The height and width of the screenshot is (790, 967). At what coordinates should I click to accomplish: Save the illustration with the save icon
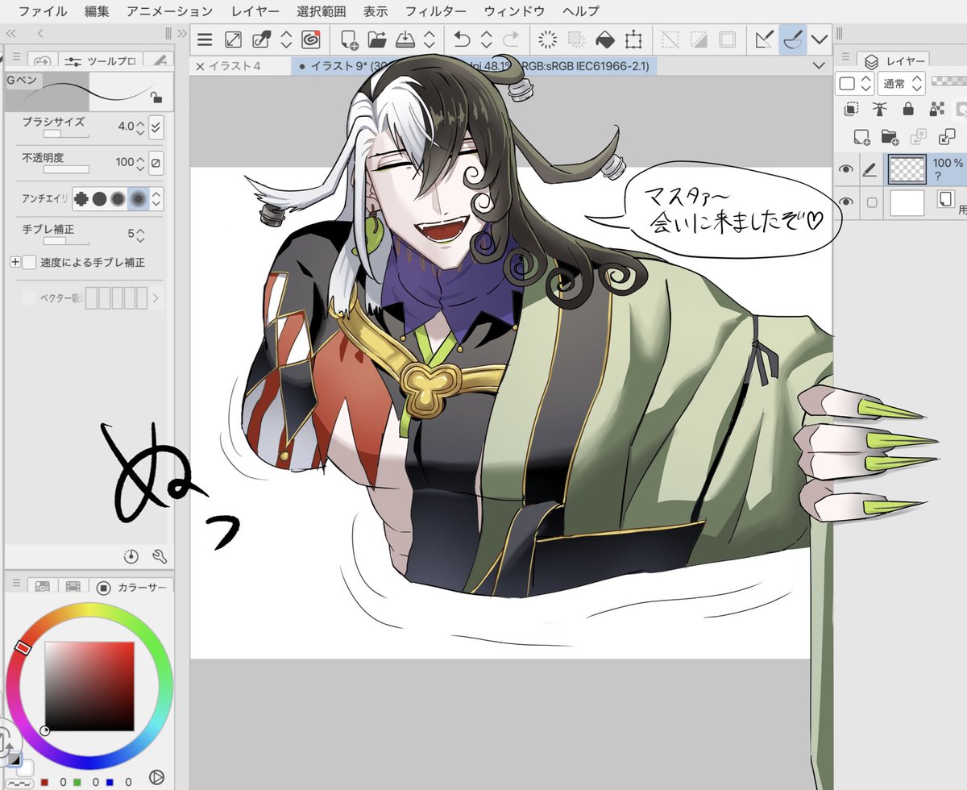click(407, 39)
